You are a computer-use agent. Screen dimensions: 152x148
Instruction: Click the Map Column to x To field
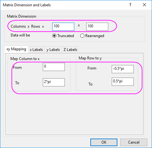coord(54,82)
